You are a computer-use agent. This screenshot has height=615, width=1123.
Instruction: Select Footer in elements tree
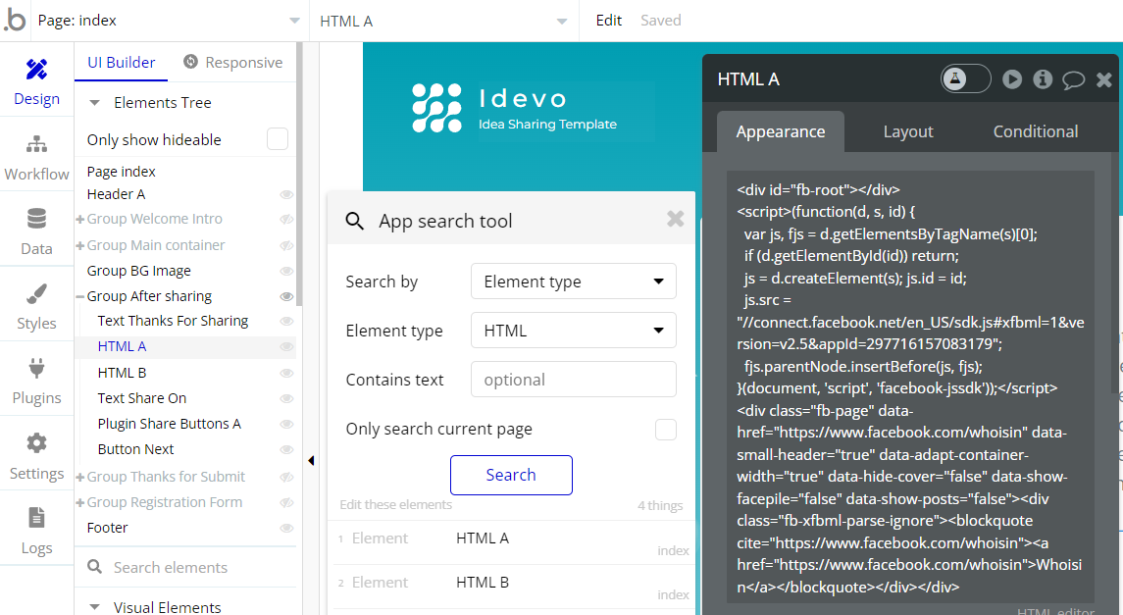[108, 528]
